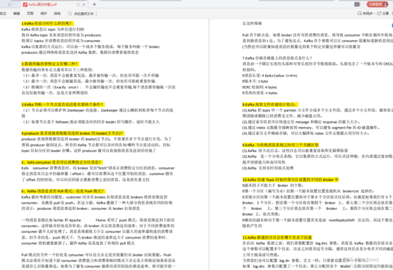
Task: Close the Kafka面试专题.pdf tab with X
Action: pos(84,4)
